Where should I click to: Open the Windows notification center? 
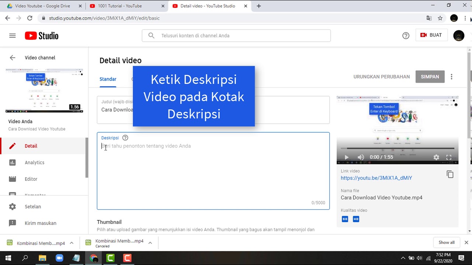[461, 258]
